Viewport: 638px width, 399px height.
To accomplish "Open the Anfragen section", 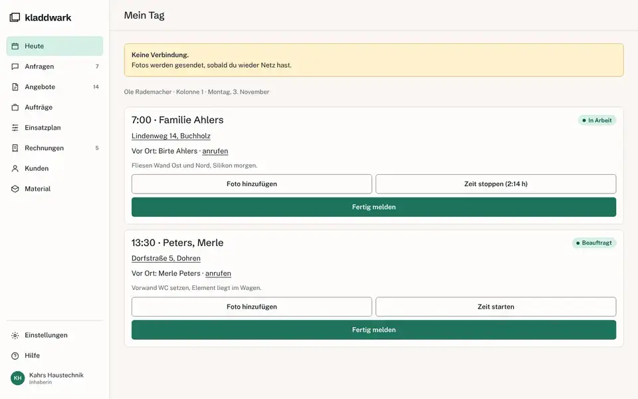I will click(x=54, y=66).
